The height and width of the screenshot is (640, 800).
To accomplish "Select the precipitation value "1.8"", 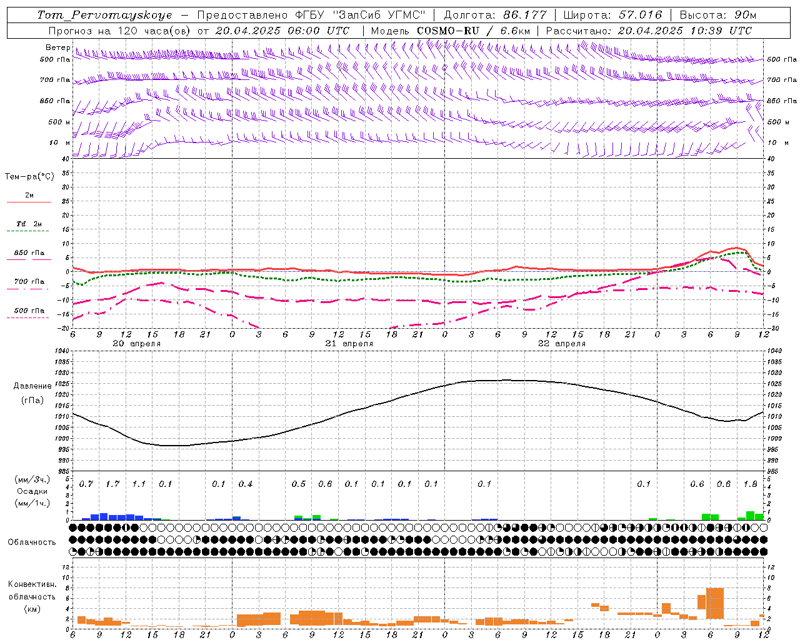I will (750, 484).
